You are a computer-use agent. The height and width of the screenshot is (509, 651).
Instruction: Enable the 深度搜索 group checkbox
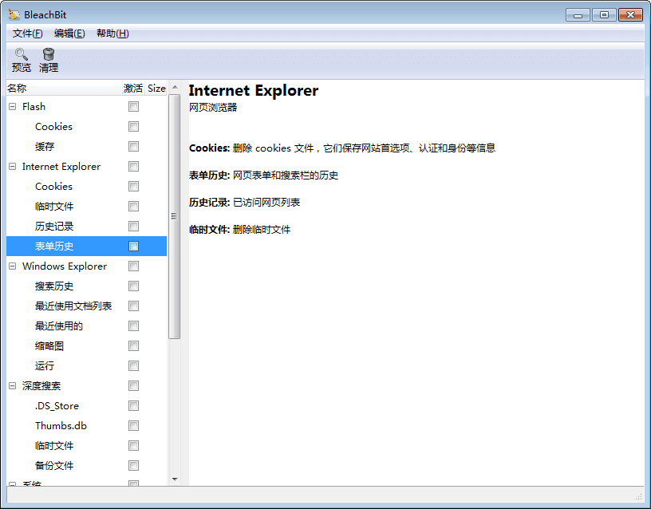click(x=134, y=385)
